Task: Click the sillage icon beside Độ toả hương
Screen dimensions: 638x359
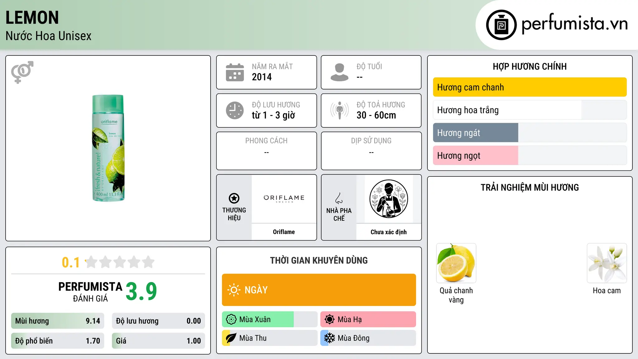Action: (340, 110)
